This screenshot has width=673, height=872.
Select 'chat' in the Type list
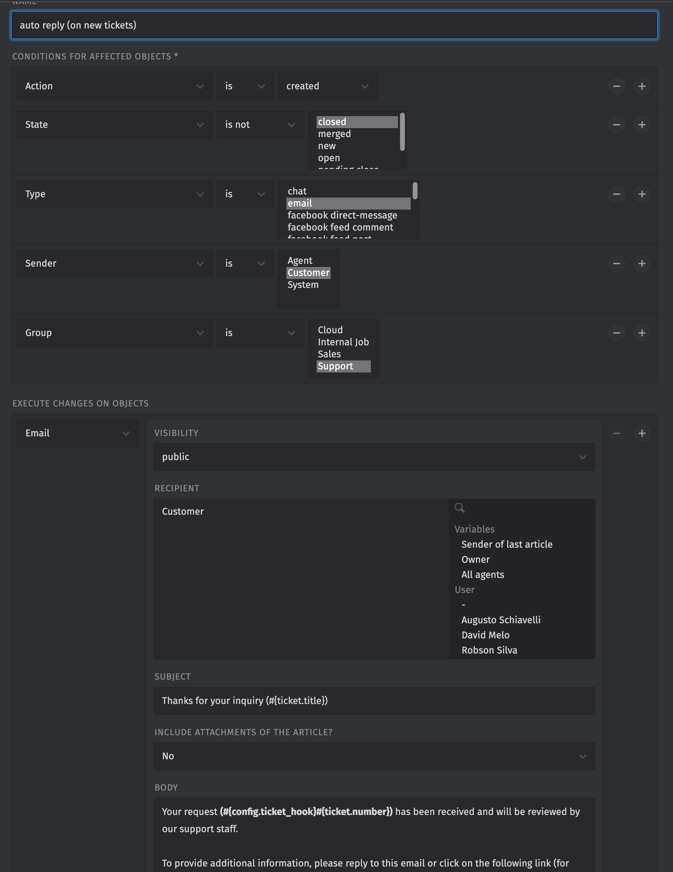click(x=348, y=191)
